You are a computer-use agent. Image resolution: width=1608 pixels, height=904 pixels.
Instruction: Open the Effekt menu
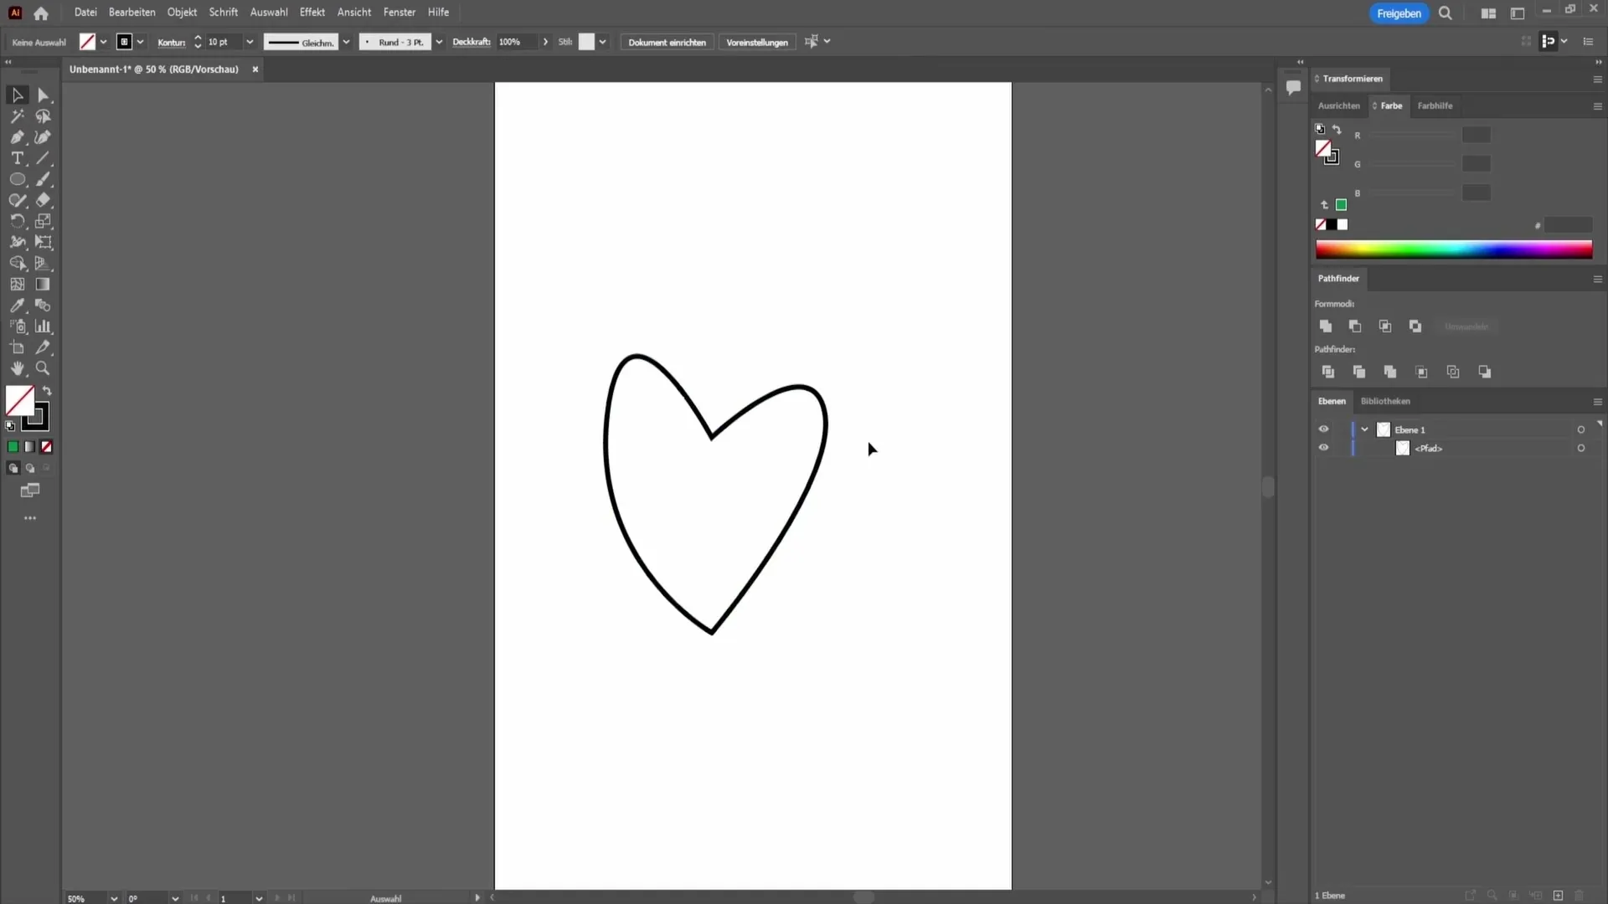312,13
